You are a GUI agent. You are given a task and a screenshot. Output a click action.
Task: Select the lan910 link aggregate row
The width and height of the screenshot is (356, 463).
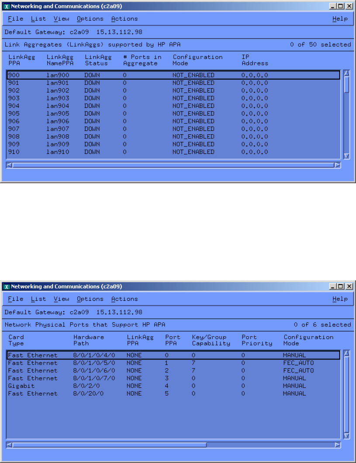coord(173,152)
